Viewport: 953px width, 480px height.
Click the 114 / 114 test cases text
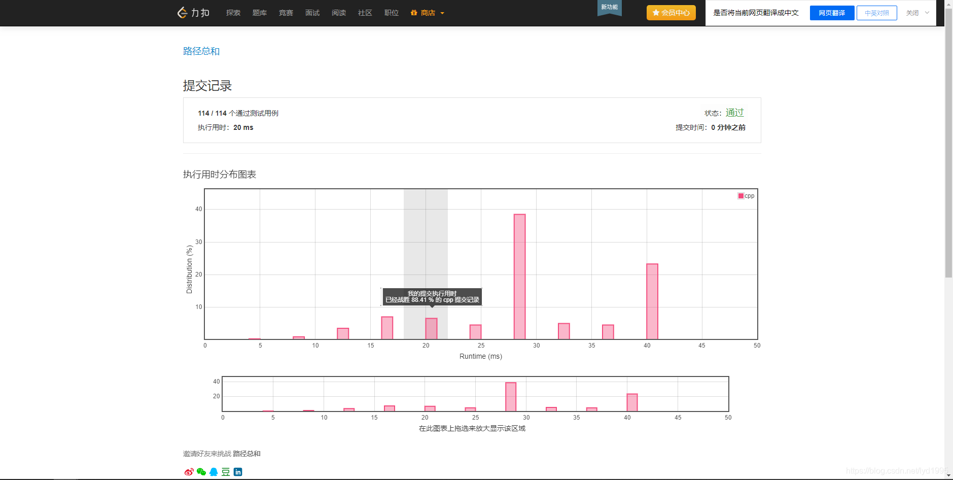pos(238,113)
